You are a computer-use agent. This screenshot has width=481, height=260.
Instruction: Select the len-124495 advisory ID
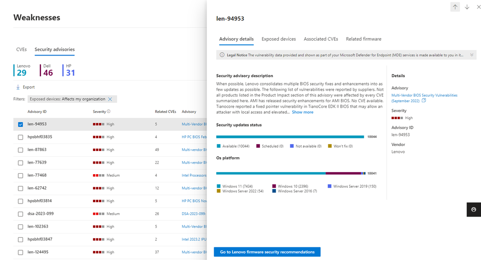coord(38,252)
